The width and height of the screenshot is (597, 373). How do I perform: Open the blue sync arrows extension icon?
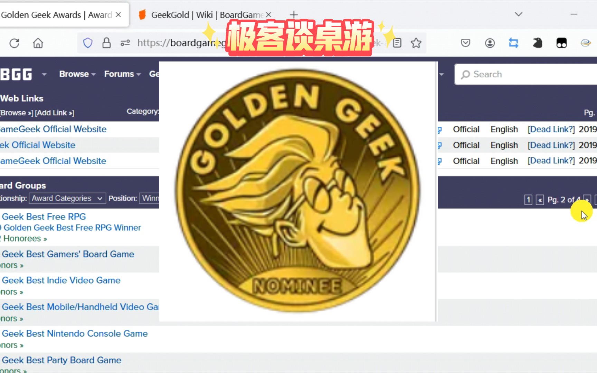(513, 43)
